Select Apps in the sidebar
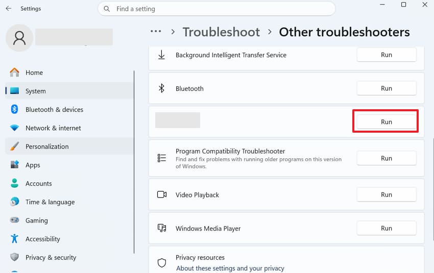 (69, 165)
